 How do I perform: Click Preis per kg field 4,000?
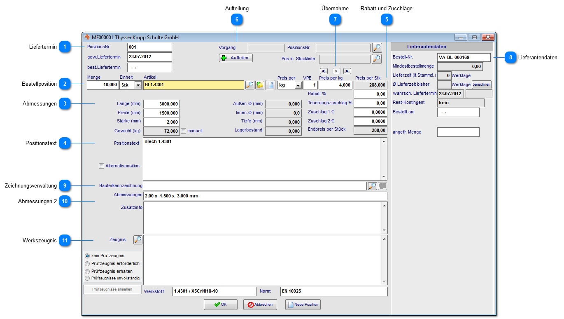[336, 85]
